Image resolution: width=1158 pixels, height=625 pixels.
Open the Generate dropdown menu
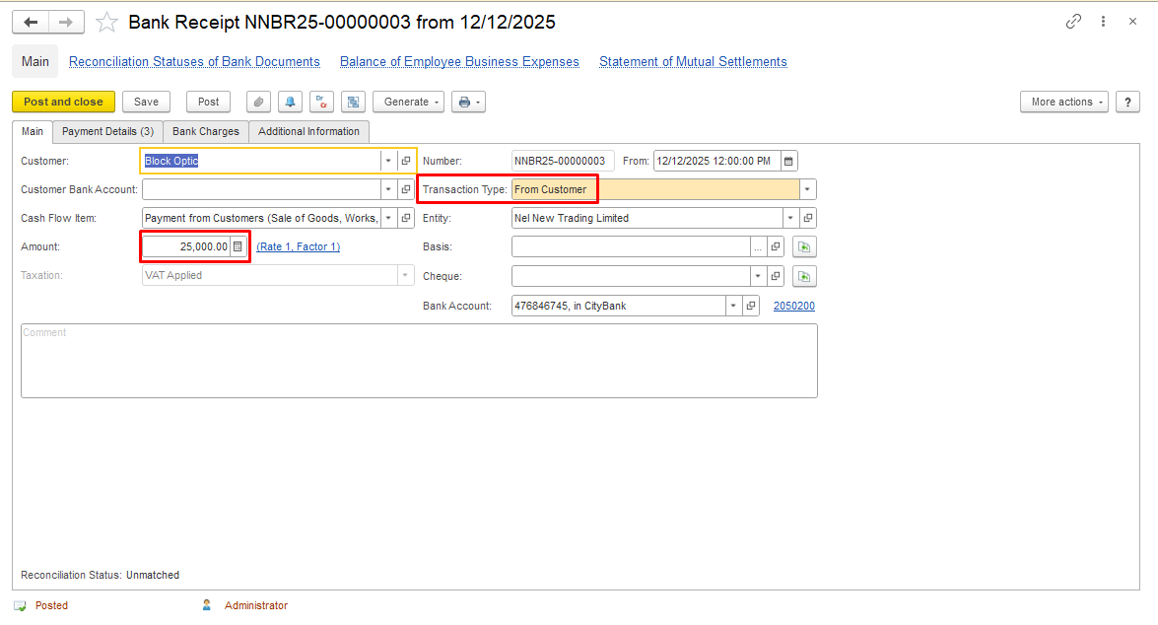click(408, 102)
